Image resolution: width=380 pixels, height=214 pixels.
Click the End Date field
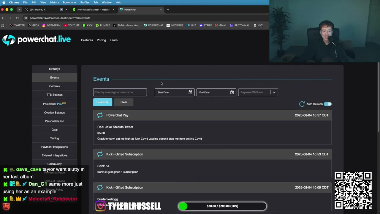click(216, 92)
